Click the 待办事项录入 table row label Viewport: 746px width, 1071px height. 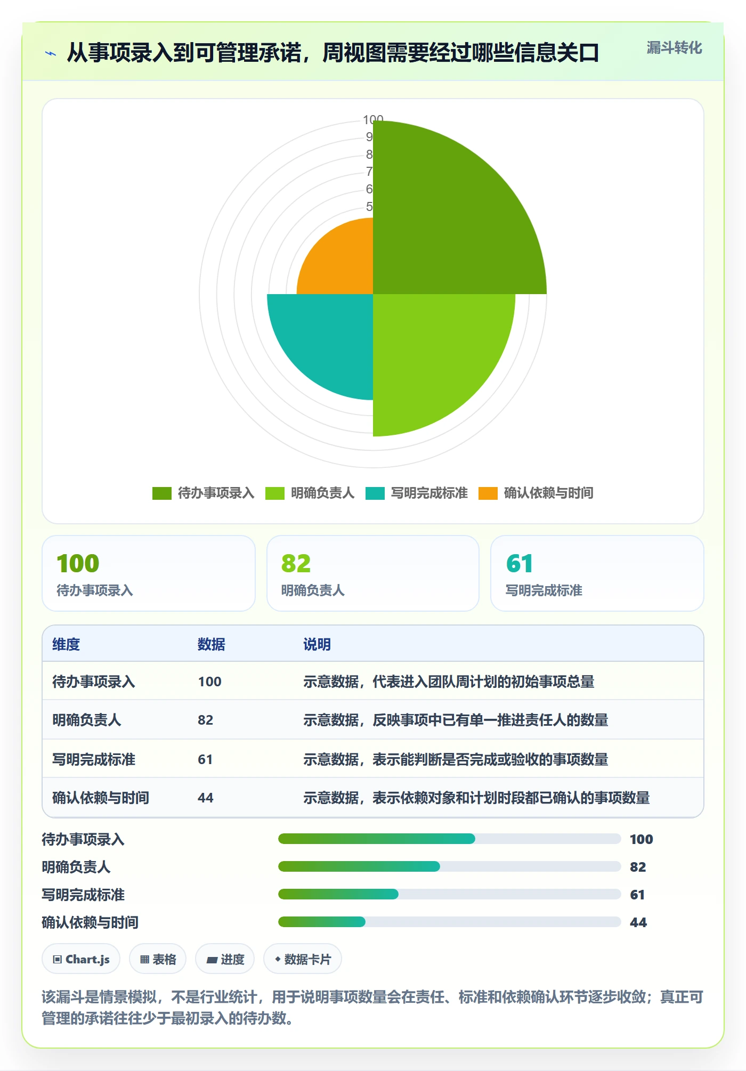[94, 681]
